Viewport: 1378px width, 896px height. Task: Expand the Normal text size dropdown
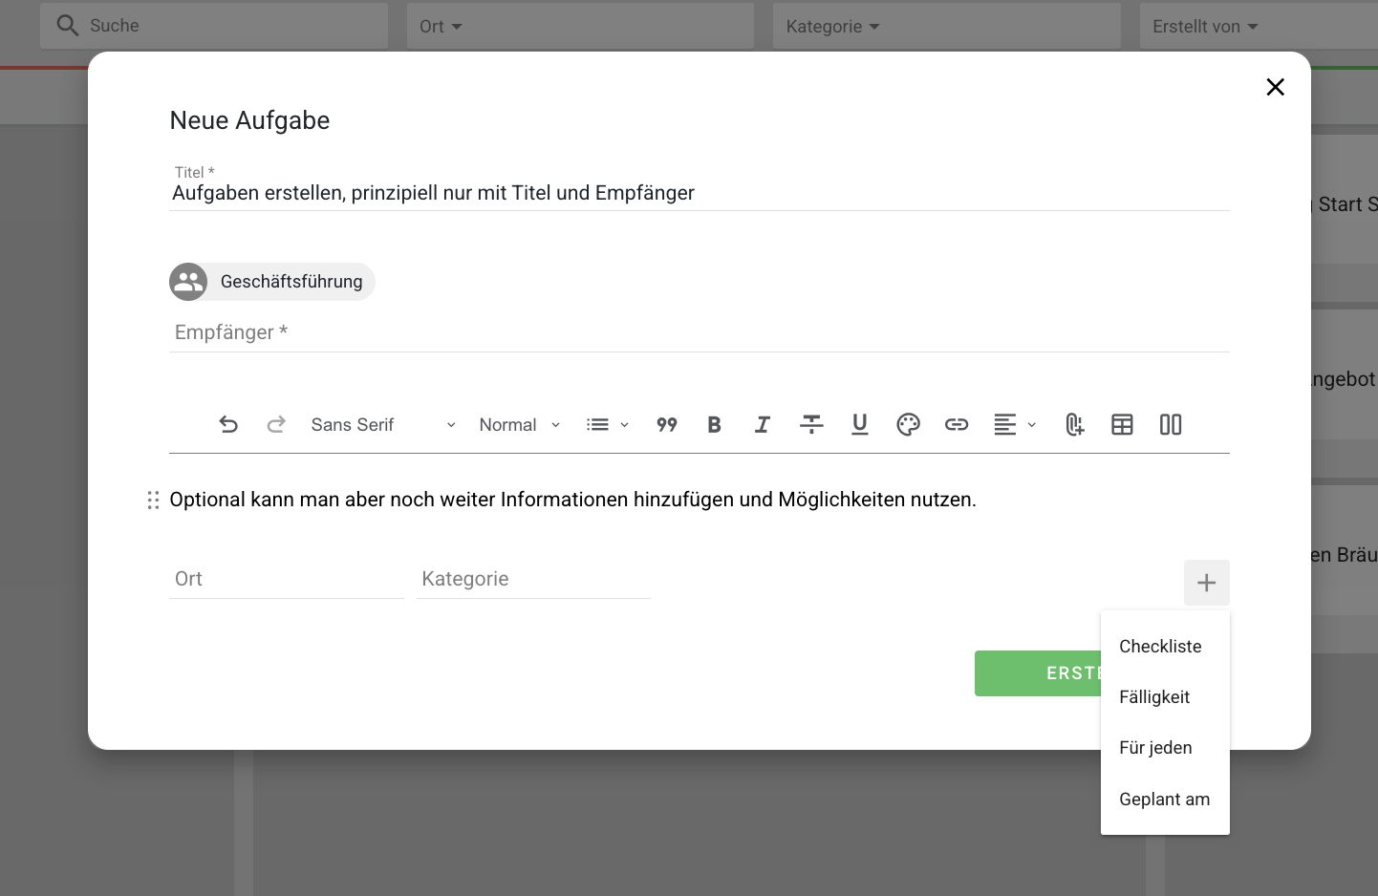pyautogui.click(x=520, y=424)
